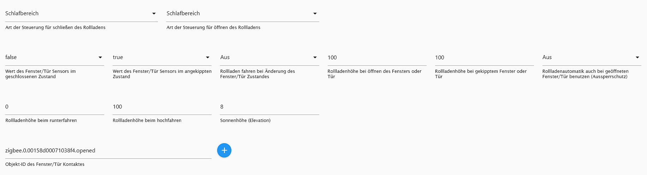Click arrow of the 'Rollladen fahren bei Änderung' dropdown
647x175 pixels.
click(x=315, y=58)
